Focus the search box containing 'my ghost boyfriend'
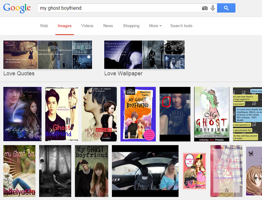 click(119, 8)
